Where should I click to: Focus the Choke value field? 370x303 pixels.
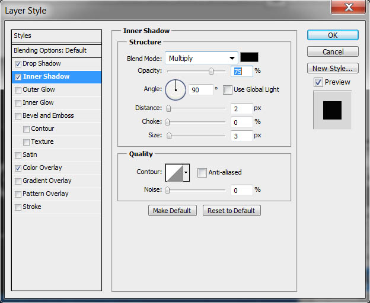coord(242,122)
